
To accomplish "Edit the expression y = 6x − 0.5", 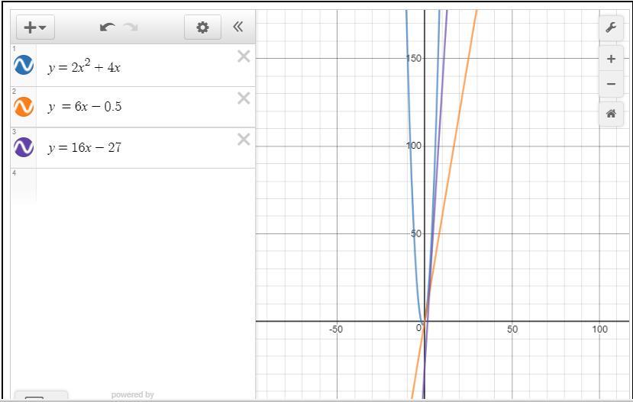I will tap(85, 107).
